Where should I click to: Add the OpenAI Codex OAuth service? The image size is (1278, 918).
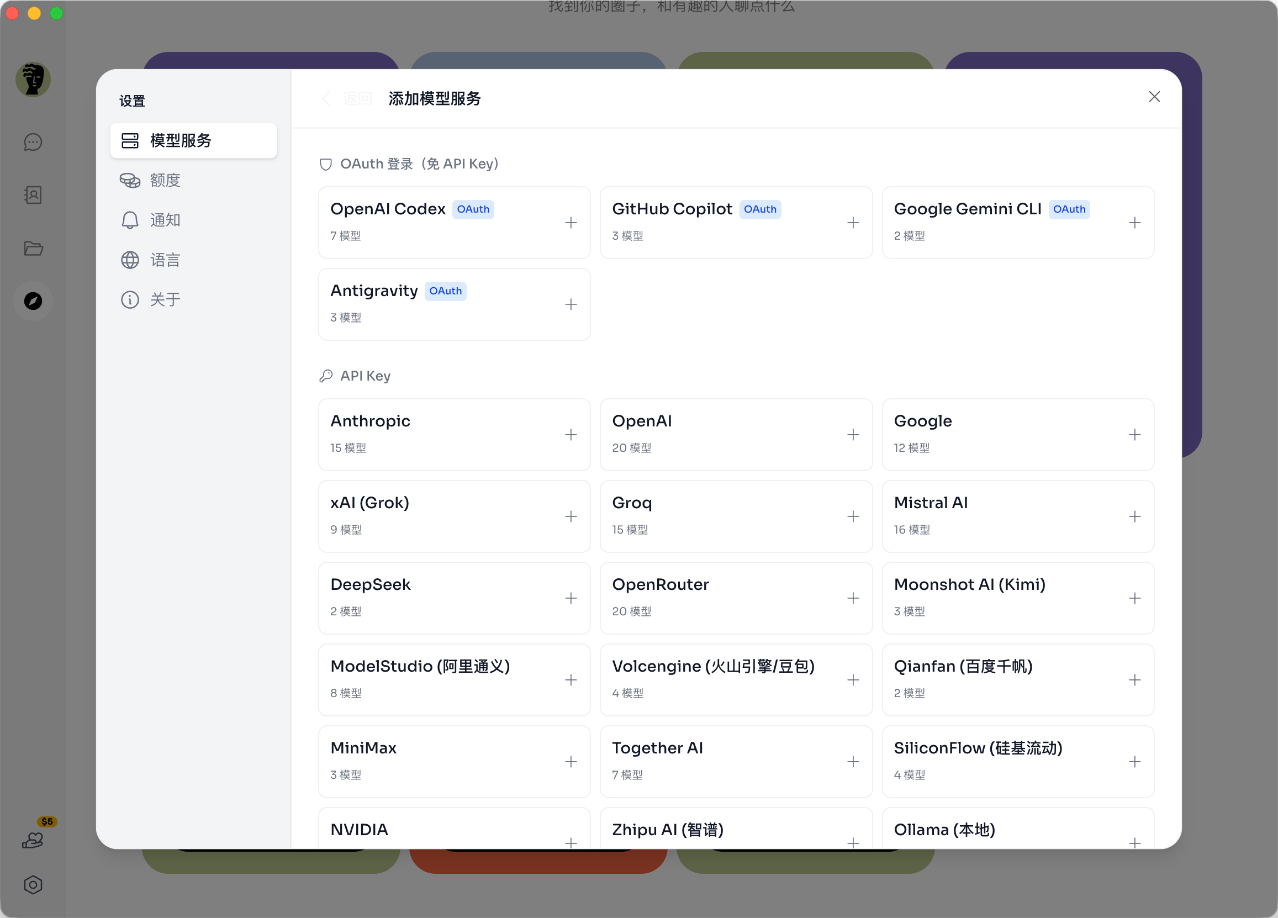[x=571, y=223]
